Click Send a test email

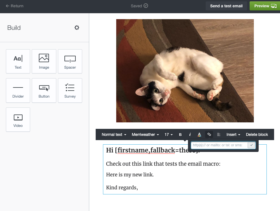click(226, 6)
